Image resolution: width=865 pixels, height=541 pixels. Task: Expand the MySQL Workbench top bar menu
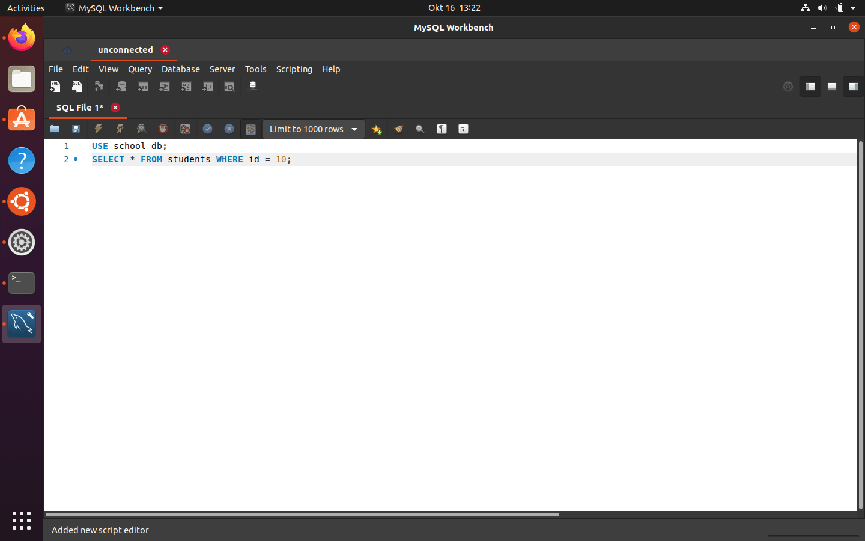(x=114, y=8)
